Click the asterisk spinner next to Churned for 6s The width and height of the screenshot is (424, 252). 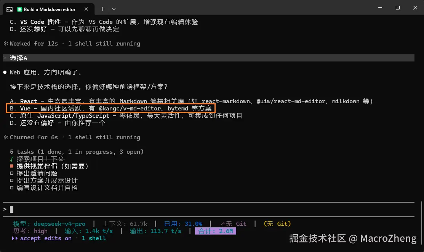click(5, 137)
